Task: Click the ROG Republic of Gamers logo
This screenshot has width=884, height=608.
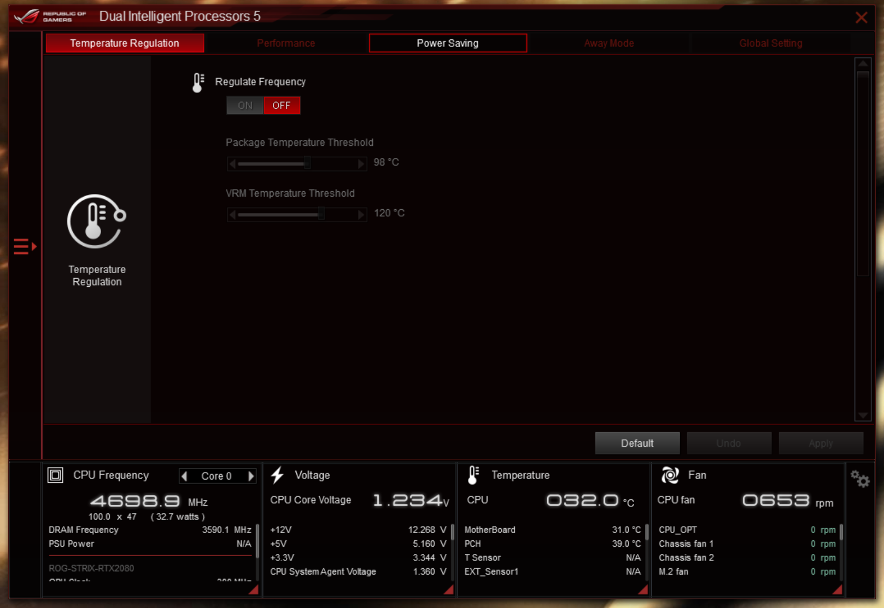Action: pyautogui.click(x=50, y=16)
